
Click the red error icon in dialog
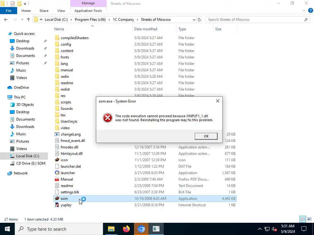(108, 118)
